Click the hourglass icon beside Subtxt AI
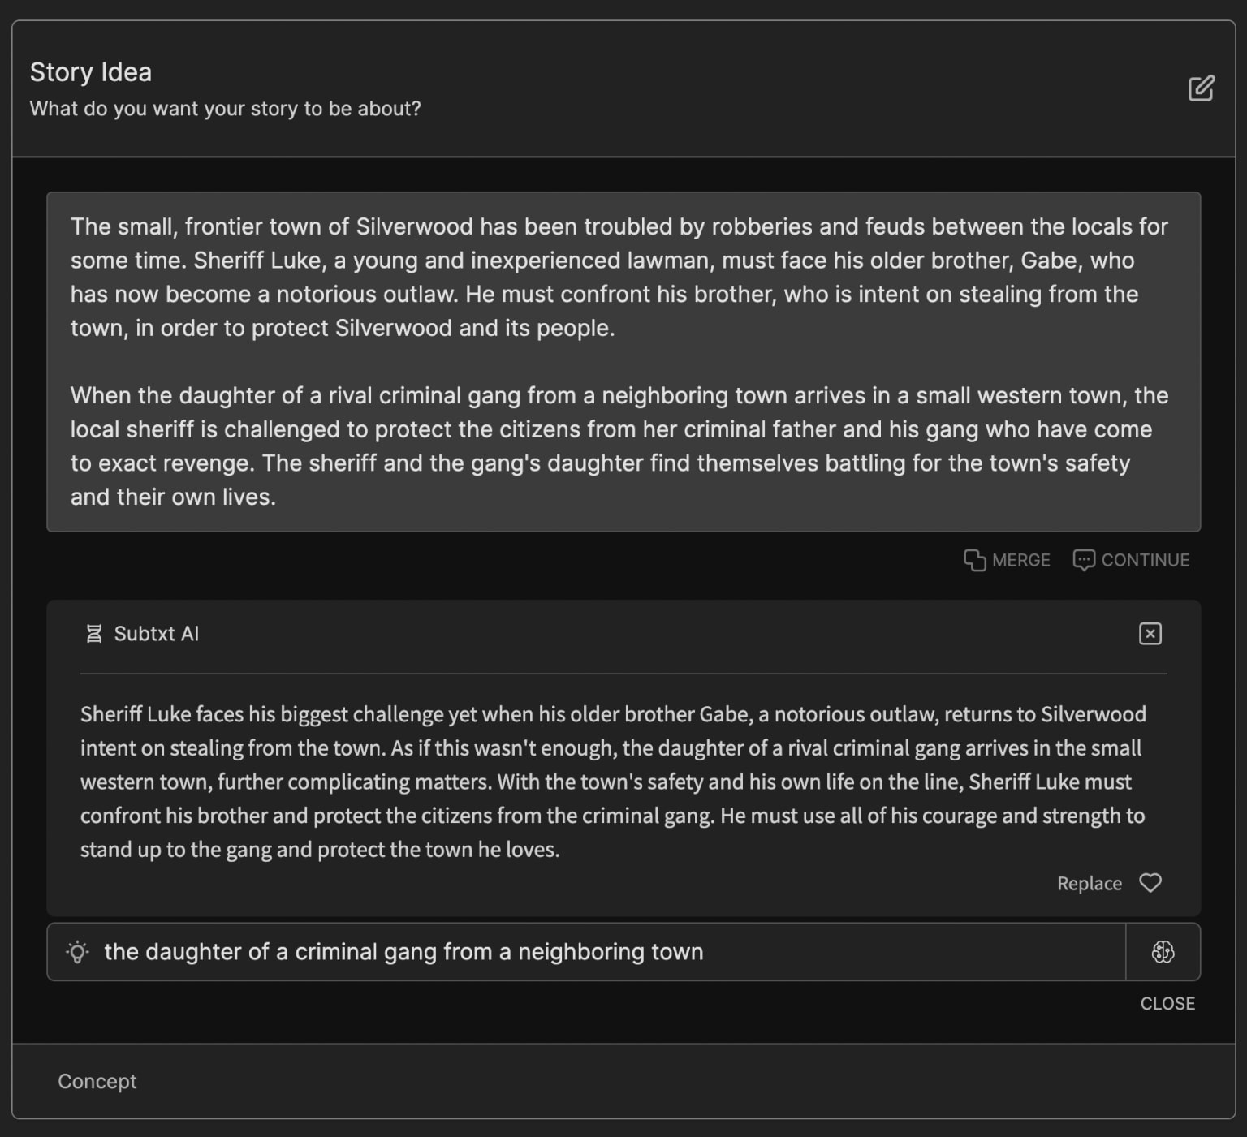Screen dimensions: 1247x1137 [x=95, y=634]
